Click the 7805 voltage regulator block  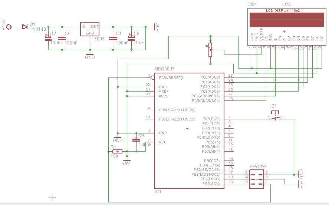click(x=90, y=29)
